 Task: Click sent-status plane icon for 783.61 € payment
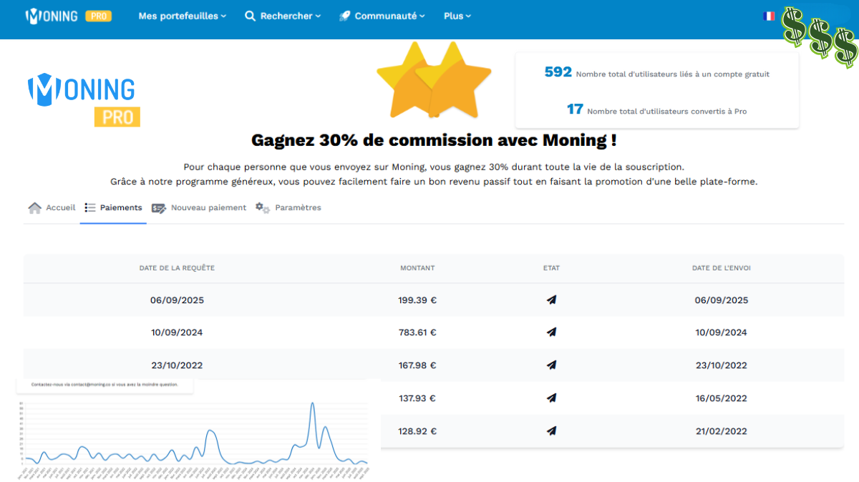click(x=551, y=333)
